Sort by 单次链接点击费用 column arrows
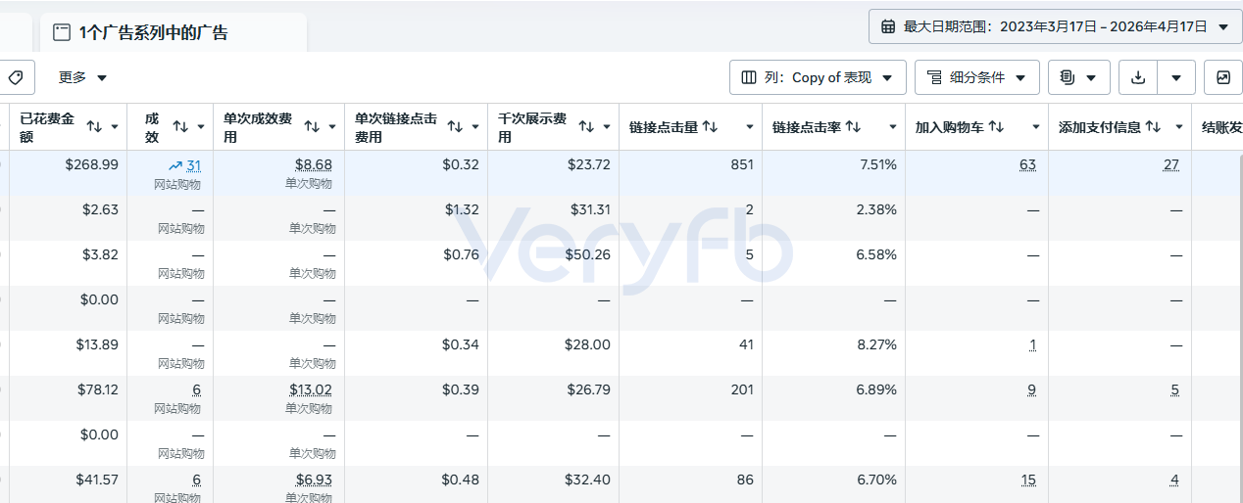1243x503 pixels. pos(455,126)
